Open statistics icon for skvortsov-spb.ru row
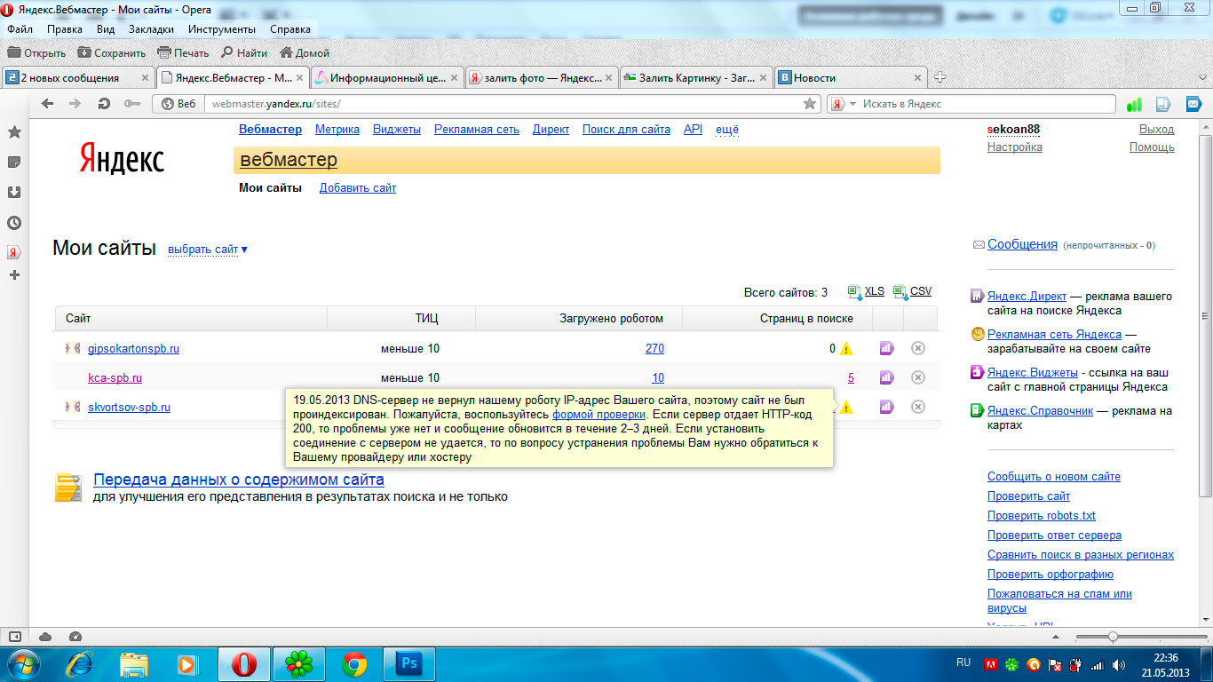The image size is (1213, 682). (886, 407)
